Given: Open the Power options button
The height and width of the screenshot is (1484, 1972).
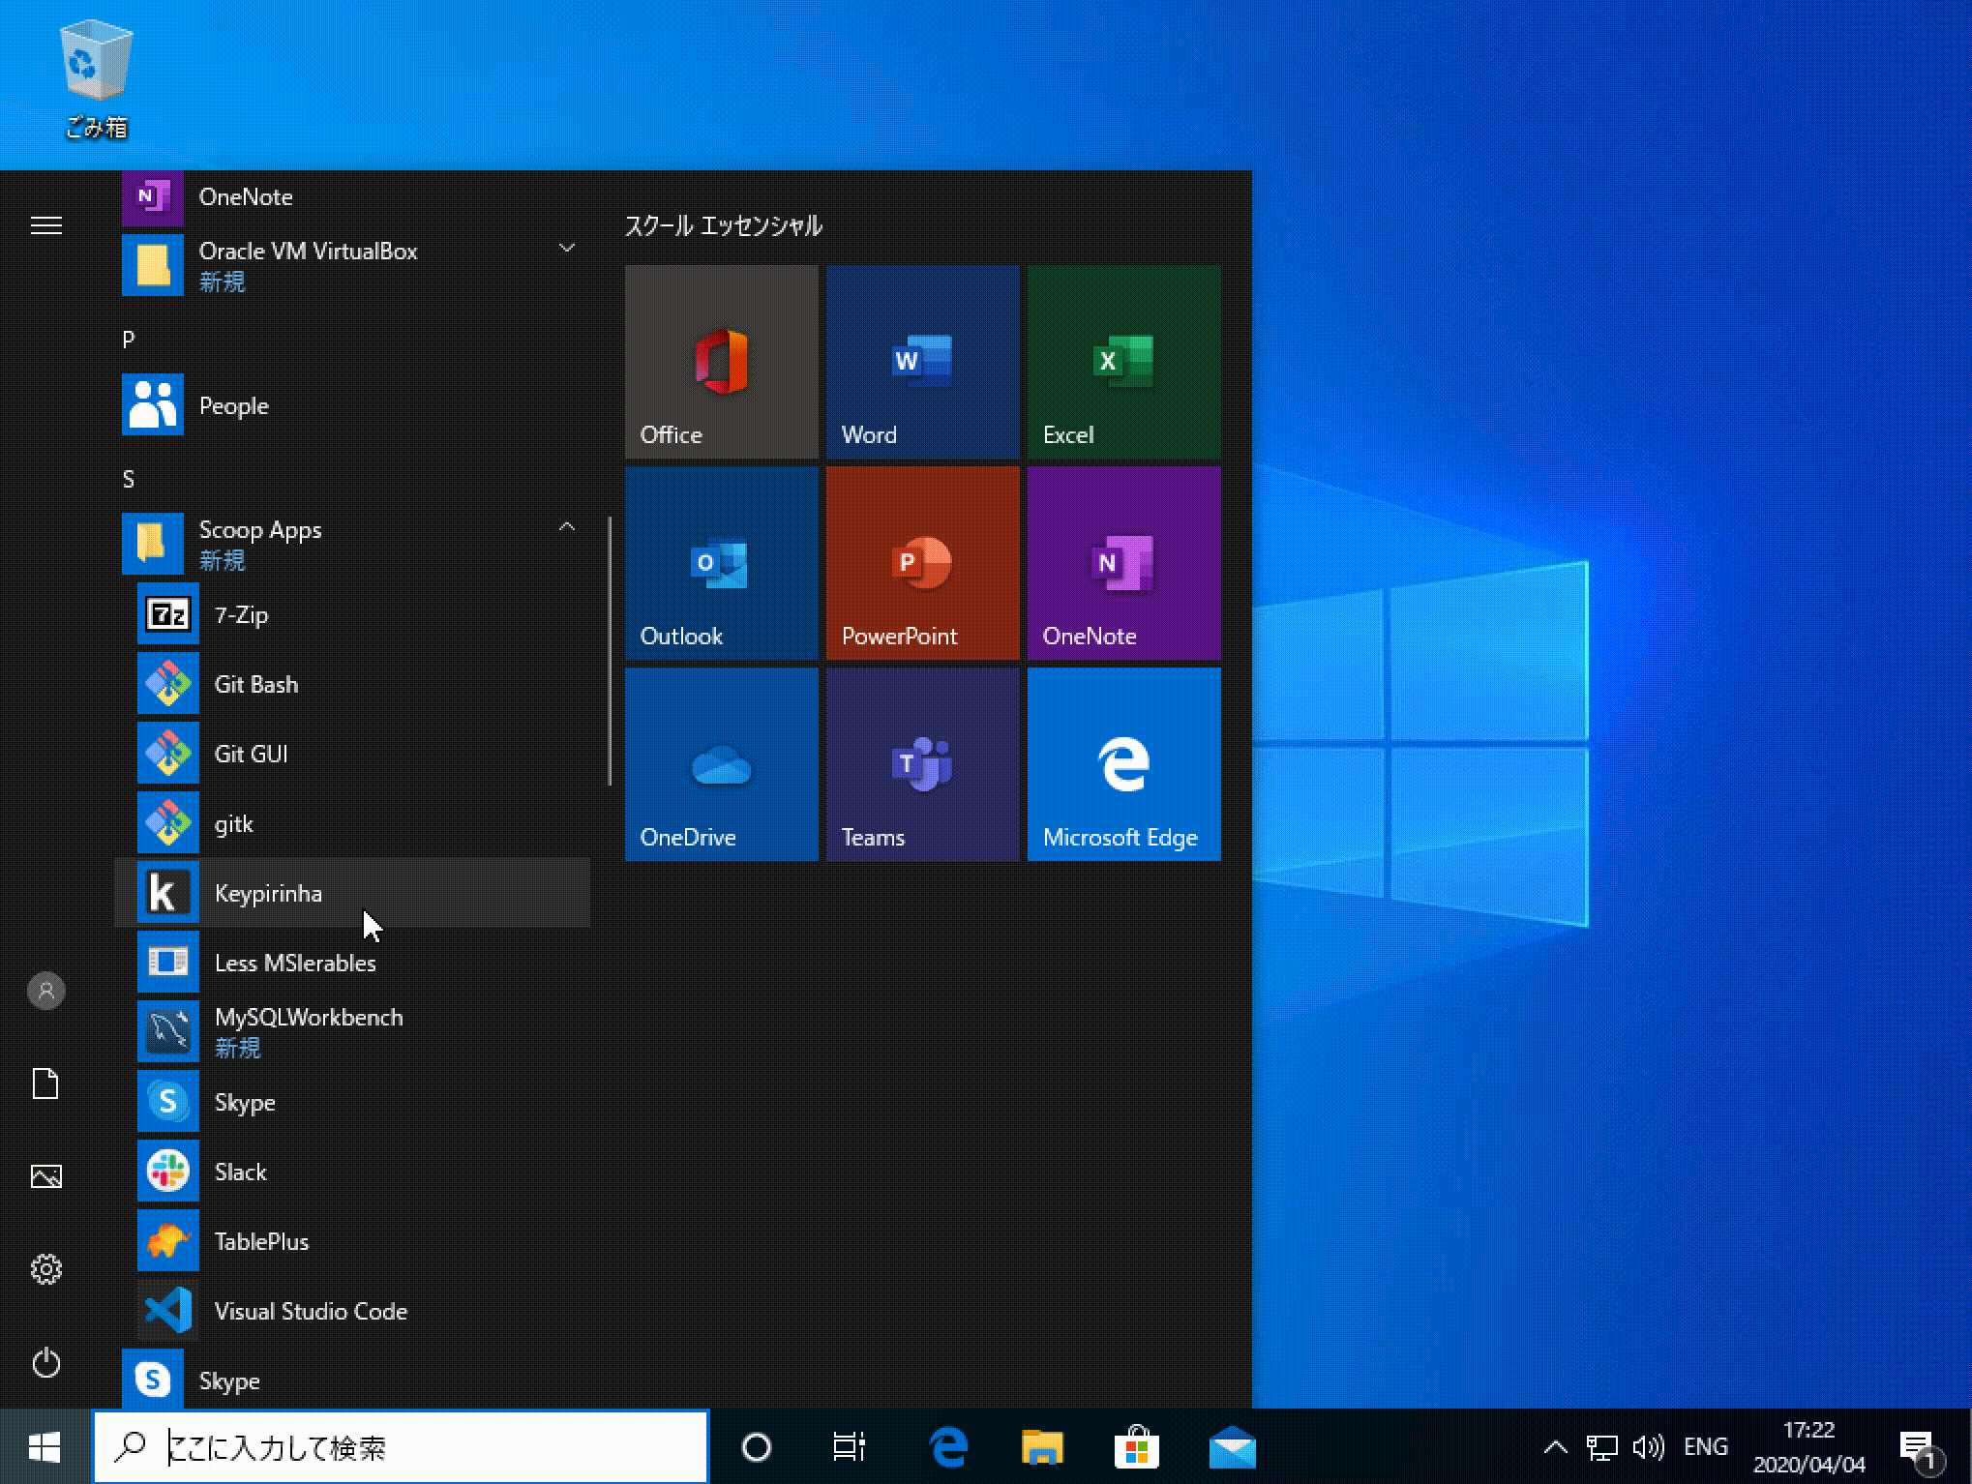Looking at the screenshot, I should [x=45, y=1363].
